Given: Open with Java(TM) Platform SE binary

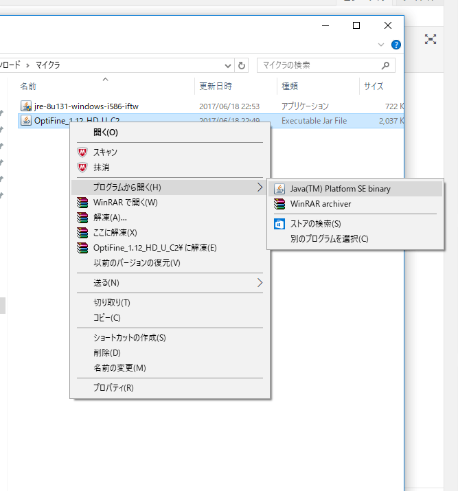Looking at the screenshot, I should [355, 189].
